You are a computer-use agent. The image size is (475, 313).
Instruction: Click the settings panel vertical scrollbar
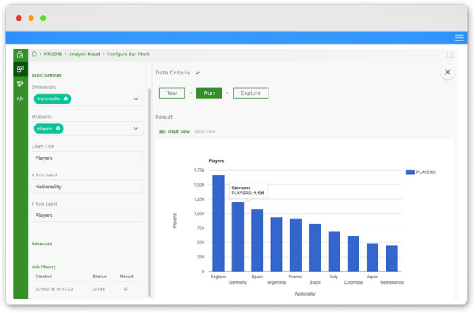pyautogui.click(x=150, y=192)
